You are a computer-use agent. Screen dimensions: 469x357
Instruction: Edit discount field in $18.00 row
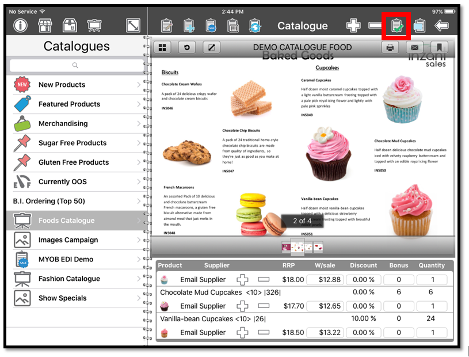pyautogui.click(x=364, y=280)
